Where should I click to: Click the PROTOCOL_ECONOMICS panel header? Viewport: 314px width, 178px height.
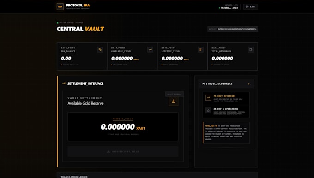226,84
